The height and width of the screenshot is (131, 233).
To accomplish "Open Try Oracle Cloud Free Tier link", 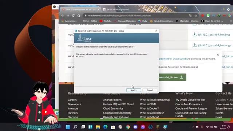I will pos(190,100).
